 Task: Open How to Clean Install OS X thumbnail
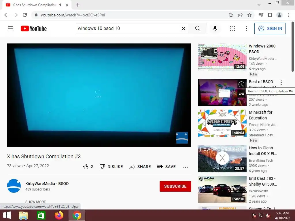222,159
